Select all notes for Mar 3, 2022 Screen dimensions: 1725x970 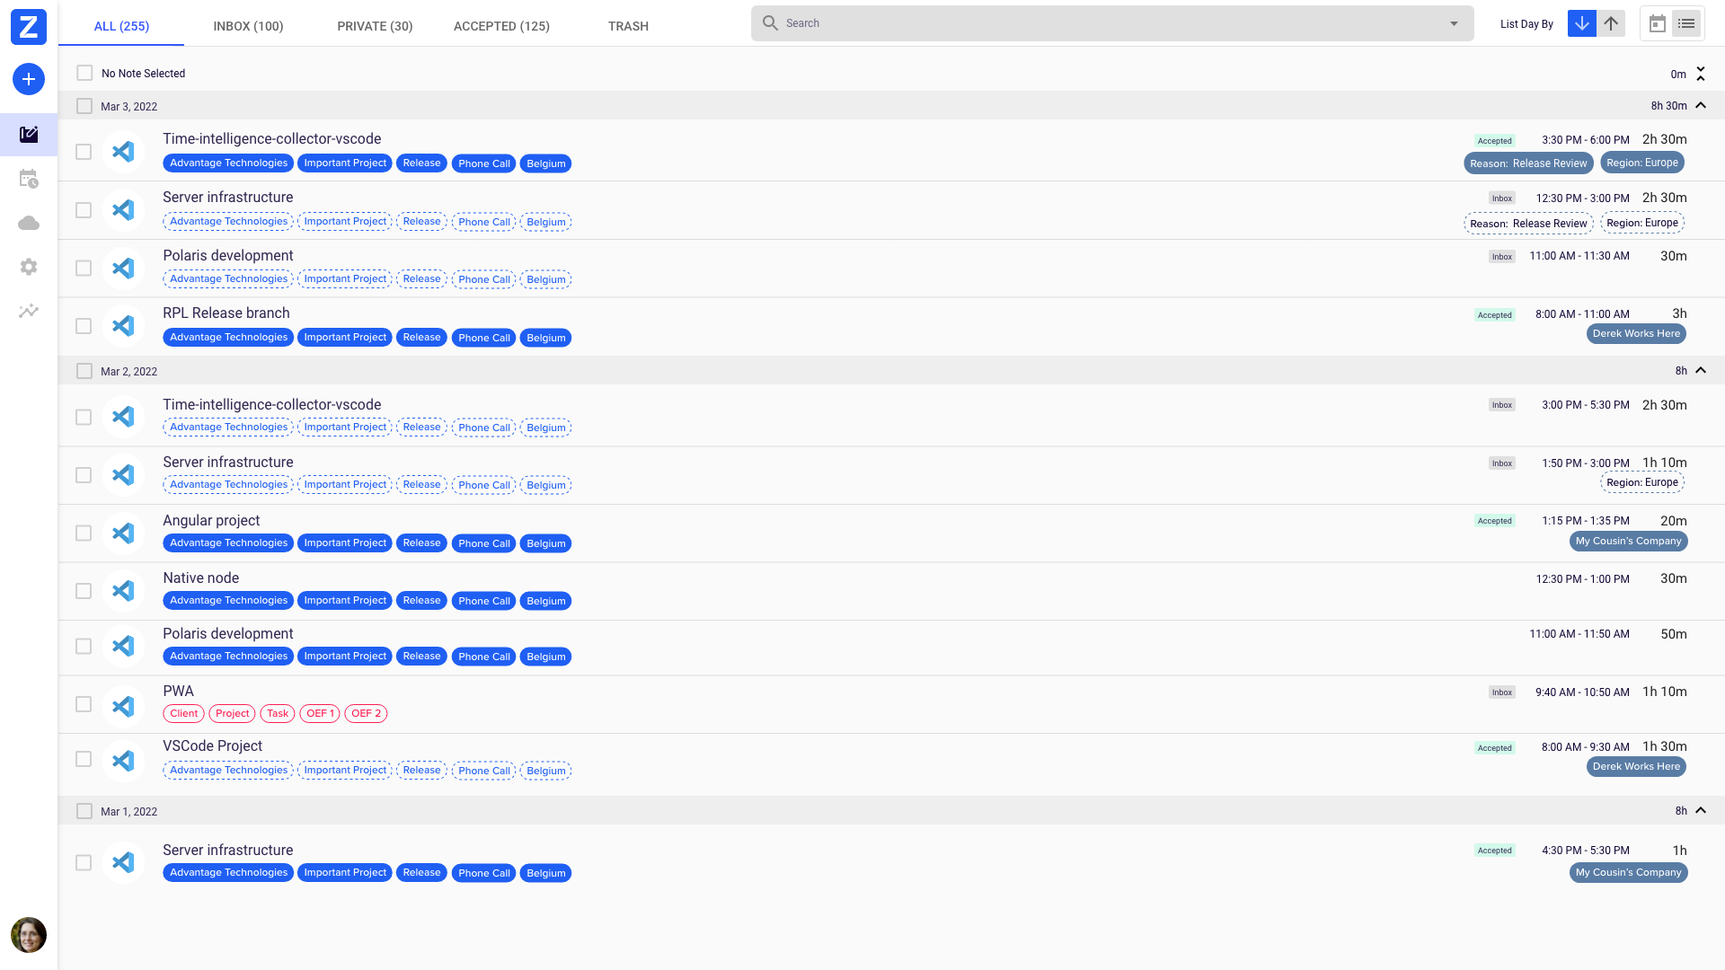tap(84, 106)
